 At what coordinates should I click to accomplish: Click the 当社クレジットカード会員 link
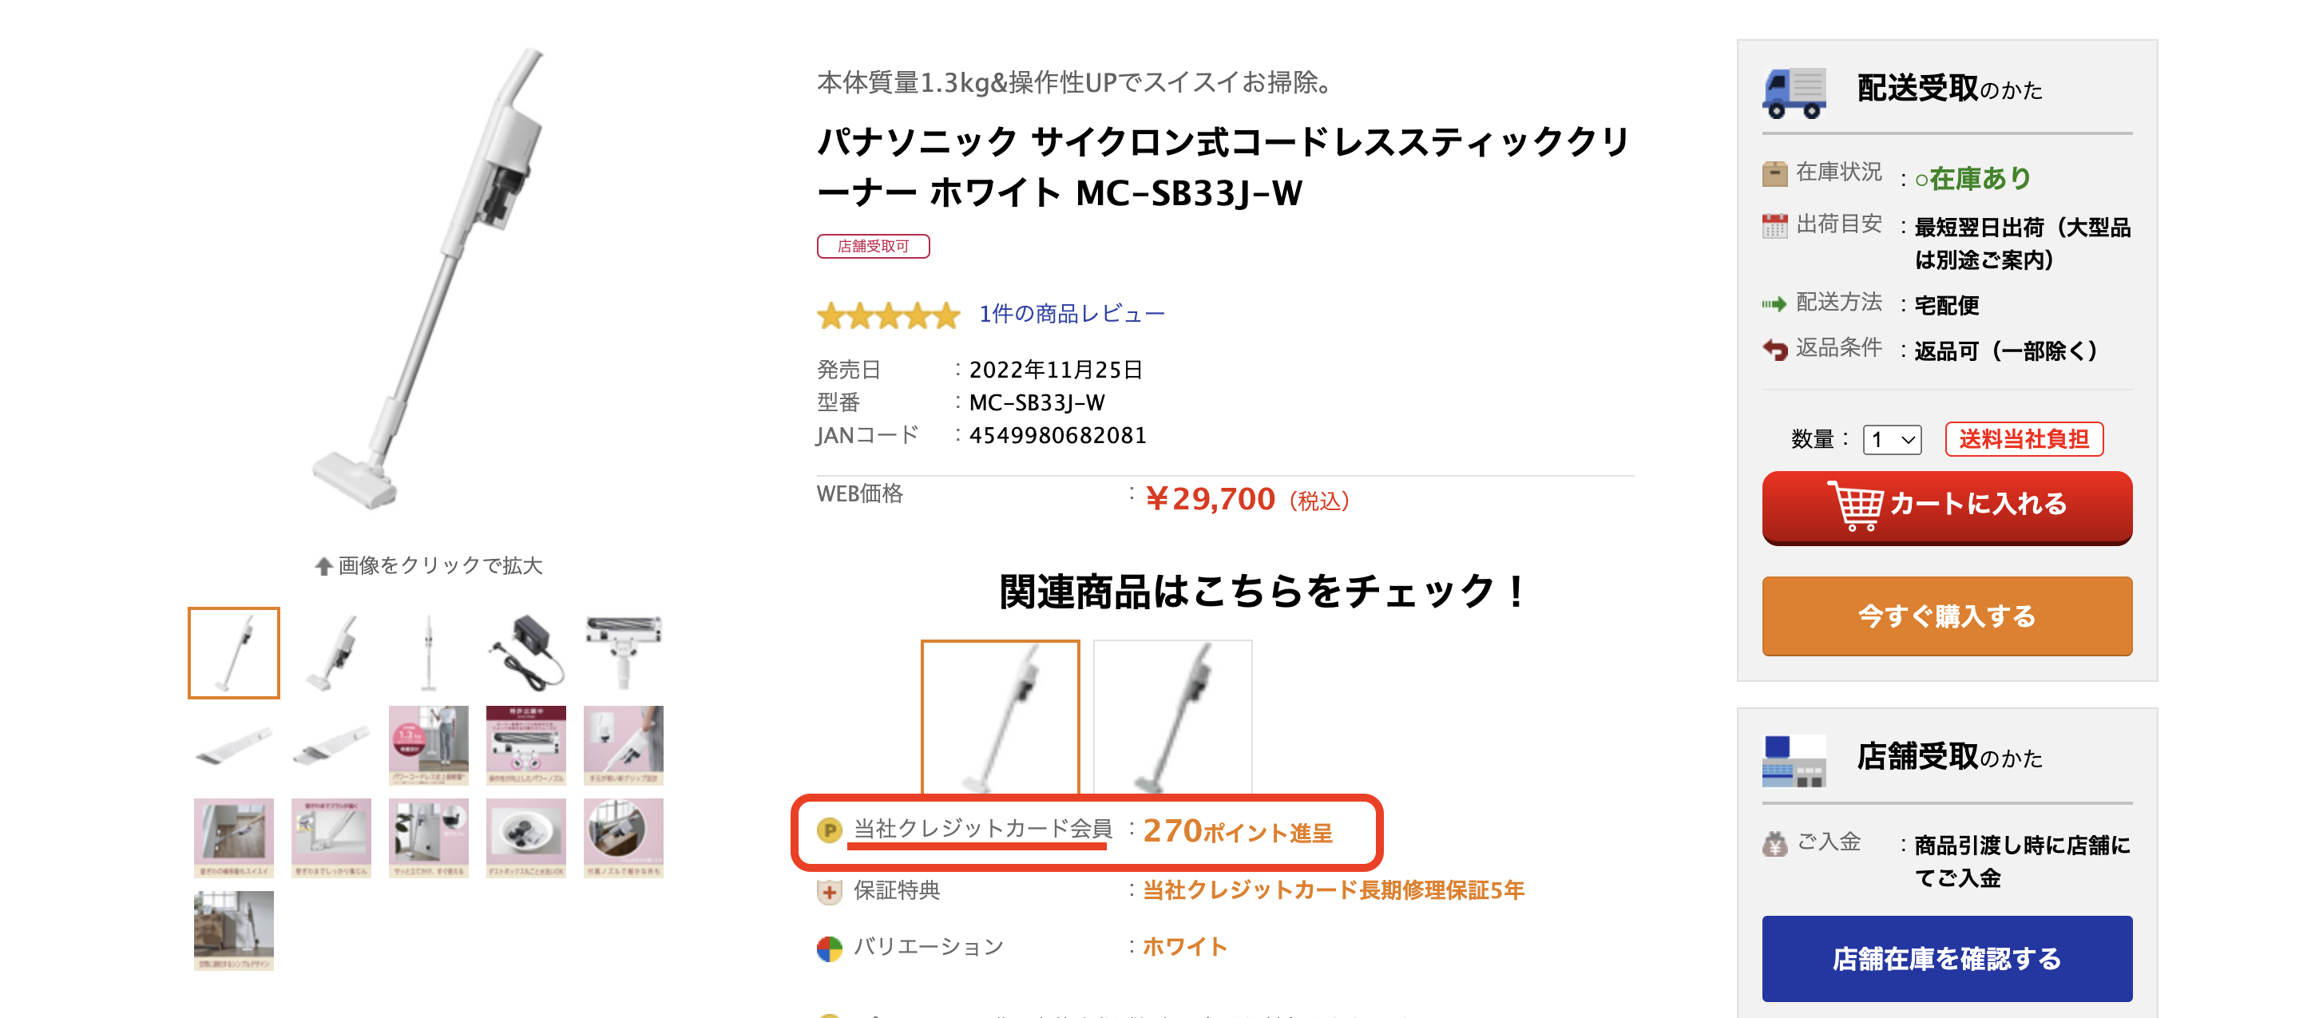click(982, 829)
